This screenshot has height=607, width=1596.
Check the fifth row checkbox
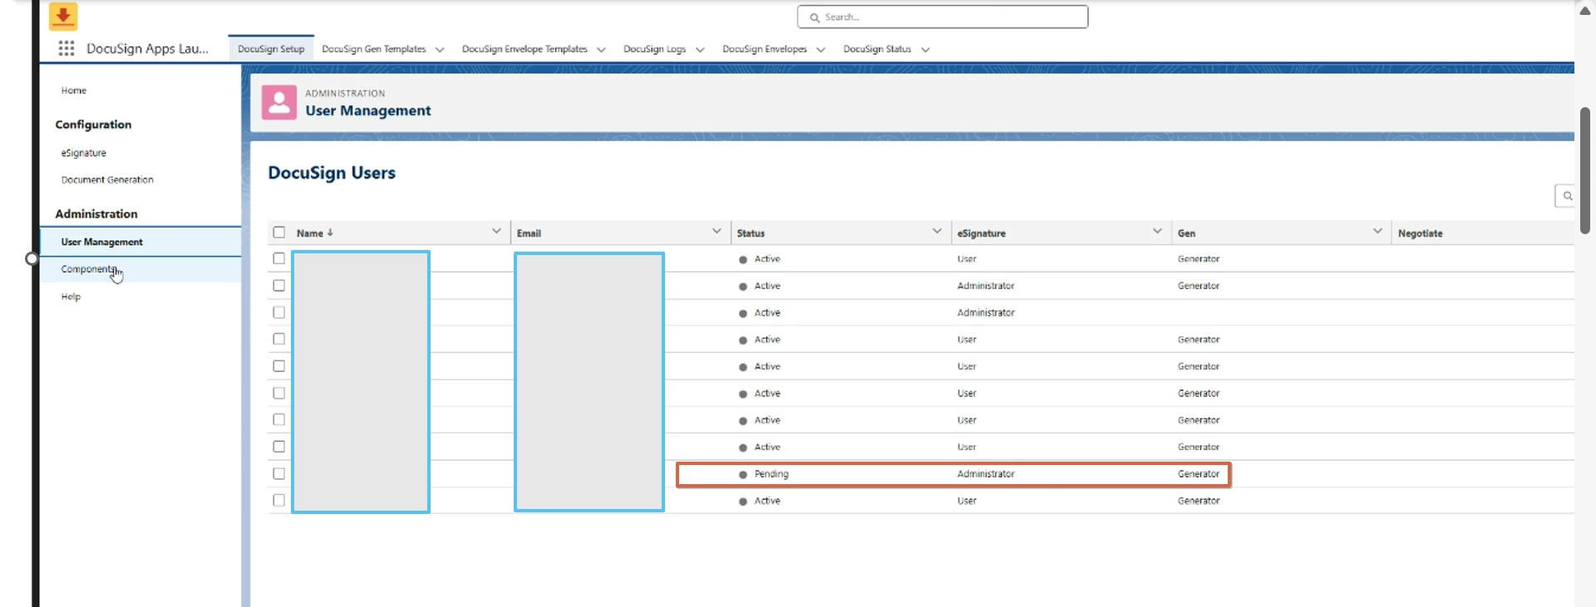click(x=279, y=366)
